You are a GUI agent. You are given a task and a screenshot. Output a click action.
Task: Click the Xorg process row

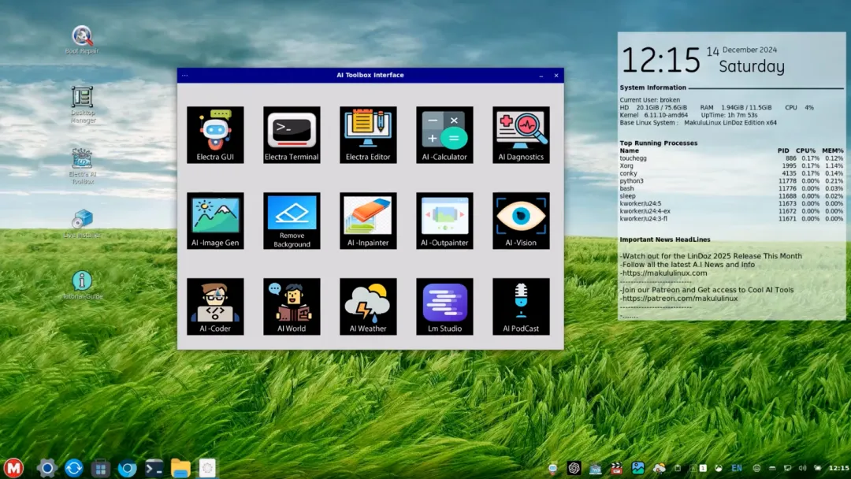click(731, 165)
